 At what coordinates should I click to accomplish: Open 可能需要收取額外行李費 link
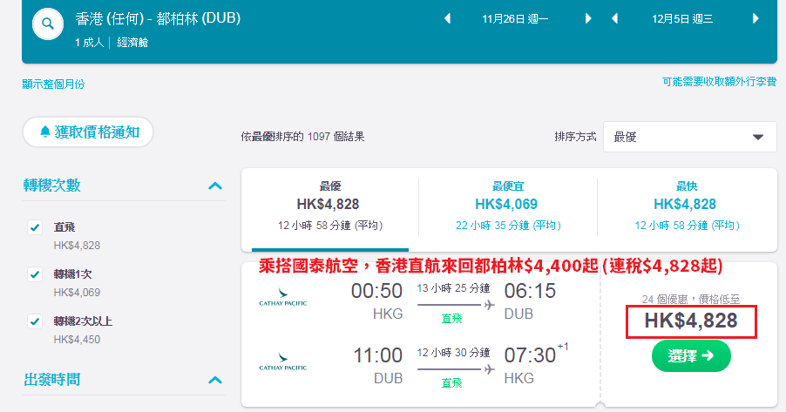tap(719, 82)
